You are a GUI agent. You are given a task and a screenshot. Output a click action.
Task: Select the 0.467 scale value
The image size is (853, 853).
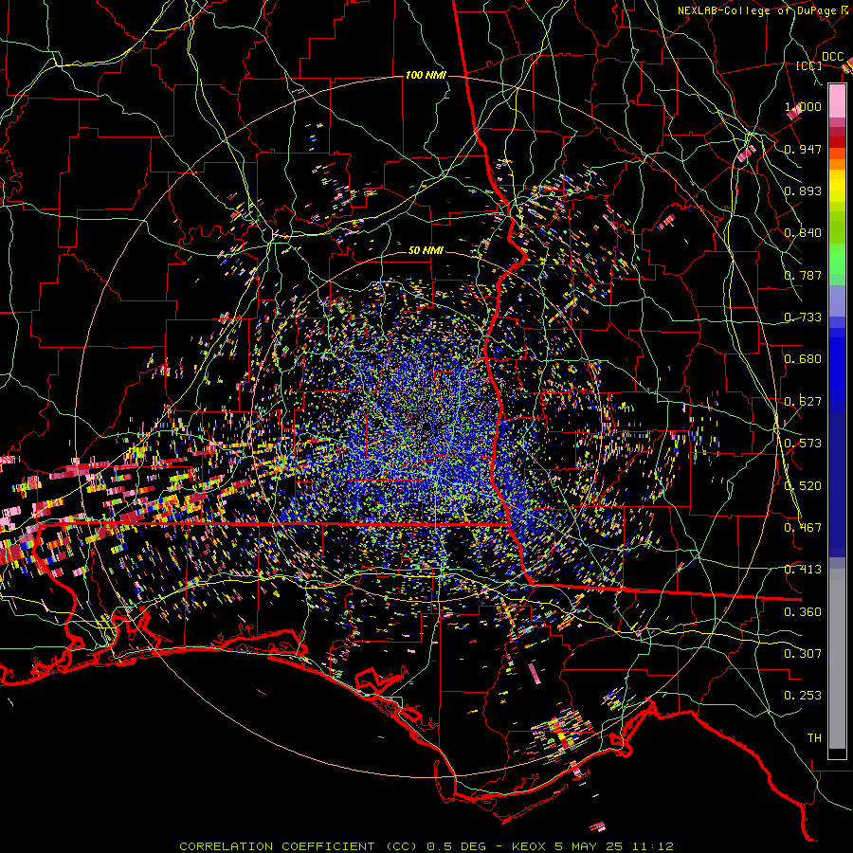click(x=803, y=528)
